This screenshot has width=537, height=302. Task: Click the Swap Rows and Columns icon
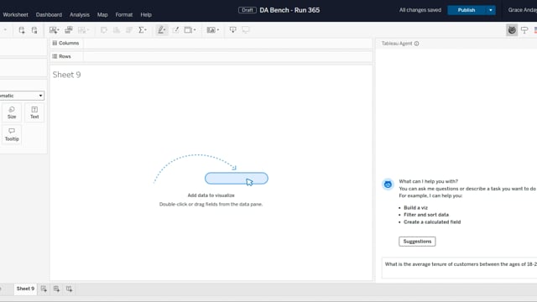103,30
